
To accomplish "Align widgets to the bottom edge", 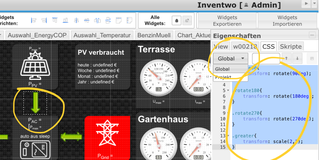I will tap(66, 20).
